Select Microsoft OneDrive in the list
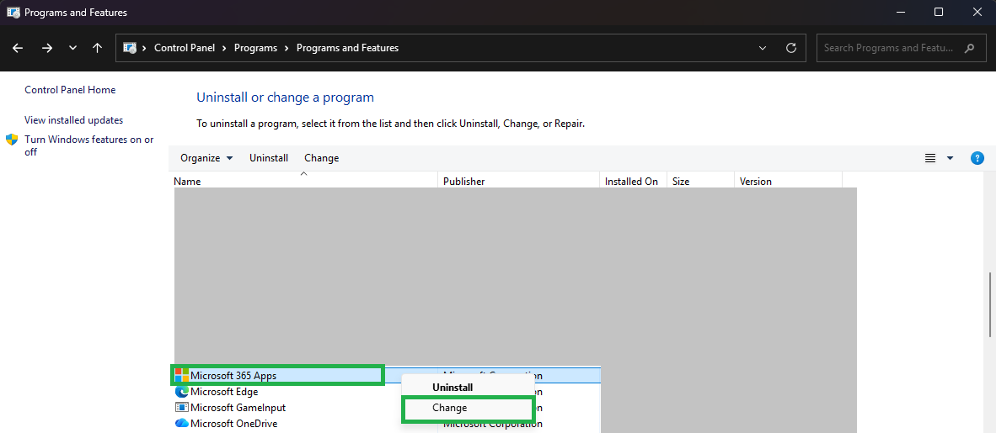 click(x=233, y=424)
